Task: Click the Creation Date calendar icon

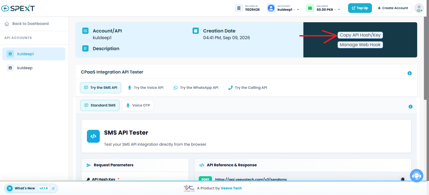Action: [196, 31]
